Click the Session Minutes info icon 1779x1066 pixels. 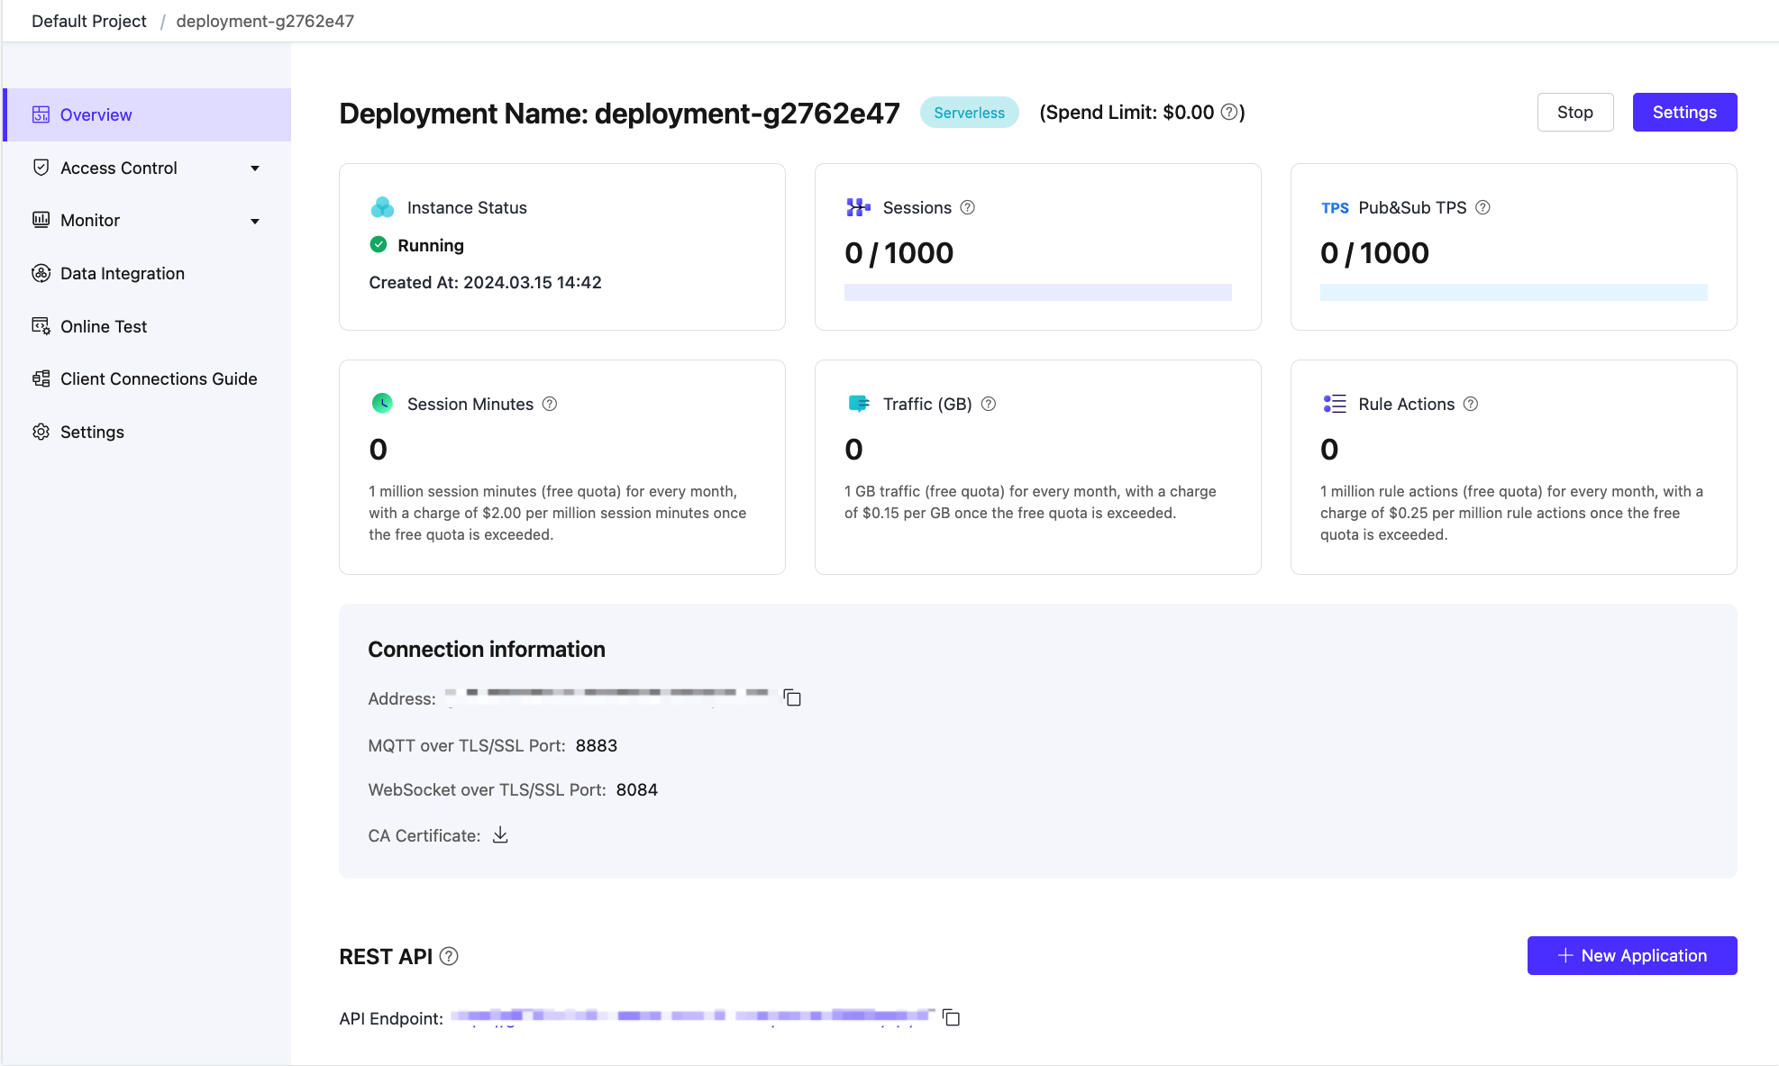pyautogui.click(x=550, y=404)
